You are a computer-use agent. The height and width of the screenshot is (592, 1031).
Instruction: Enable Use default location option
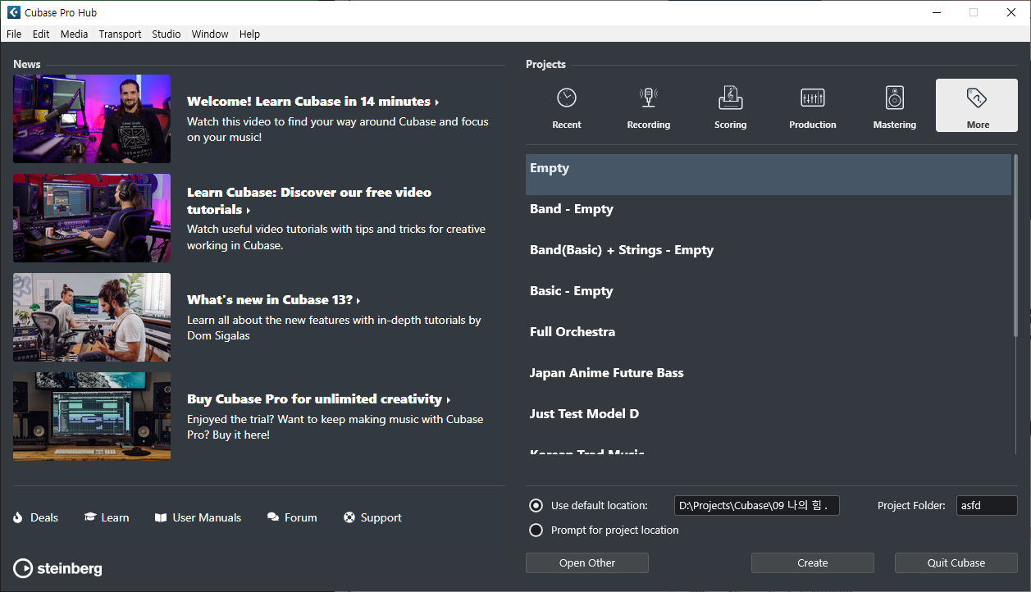click(536, 505)
